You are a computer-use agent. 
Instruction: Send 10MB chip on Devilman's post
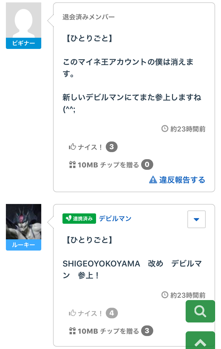108,331
